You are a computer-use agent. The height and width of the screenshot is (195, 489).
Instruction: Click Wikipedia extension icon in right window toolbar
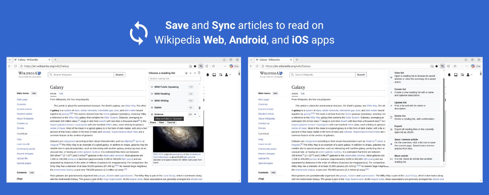[442, 66]
